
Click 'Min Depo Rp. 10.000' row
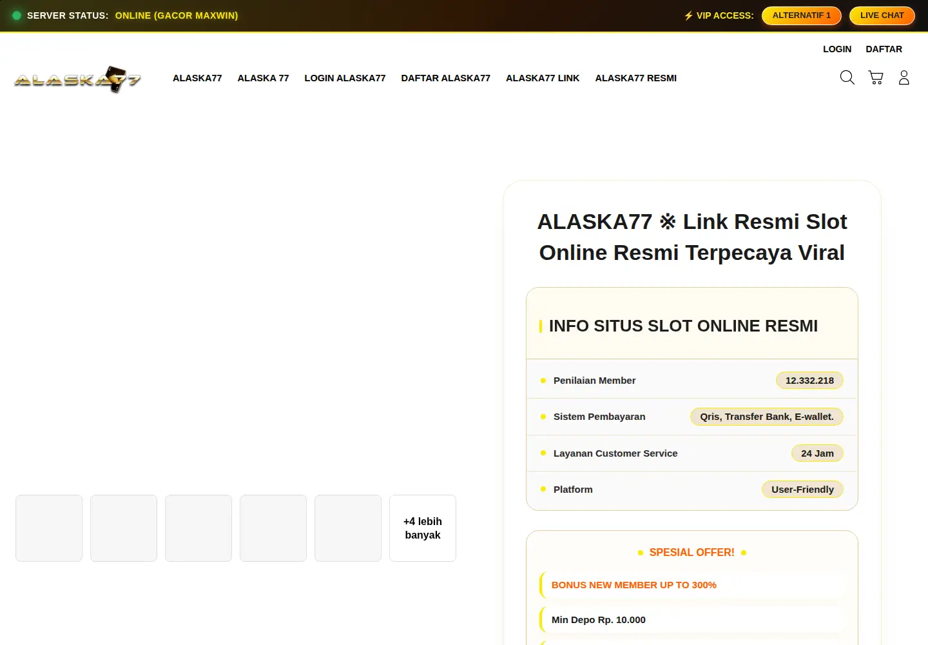coord(692,620)
